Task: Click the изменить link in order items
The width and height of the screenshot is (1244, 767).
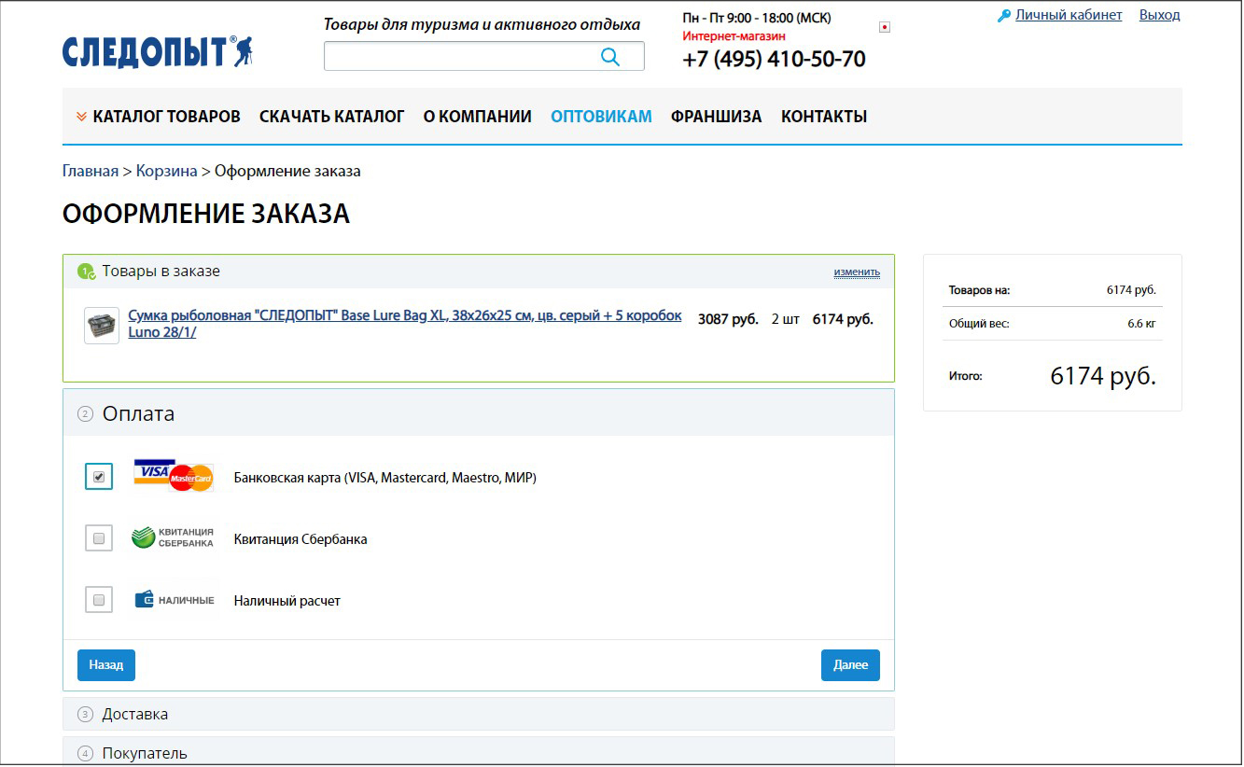Action: 857,272
